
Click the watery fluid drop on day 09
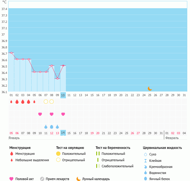tap(57, 127)
